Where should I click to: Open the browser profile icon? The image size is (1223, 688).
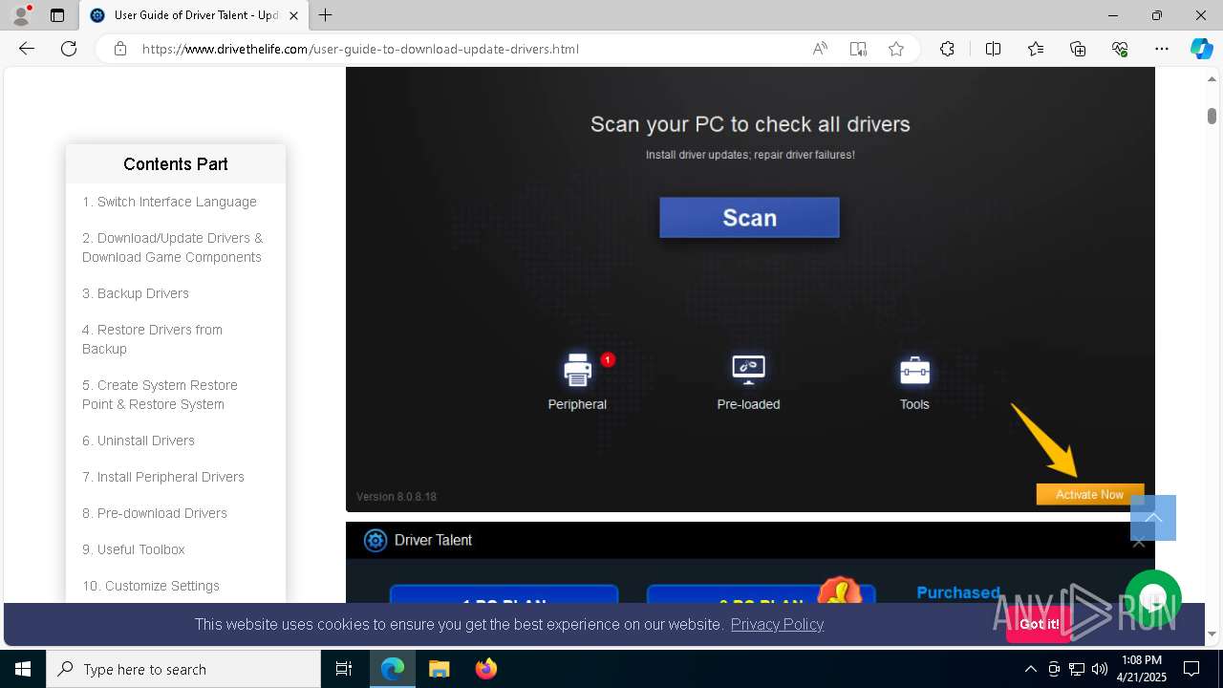[21, 15]
